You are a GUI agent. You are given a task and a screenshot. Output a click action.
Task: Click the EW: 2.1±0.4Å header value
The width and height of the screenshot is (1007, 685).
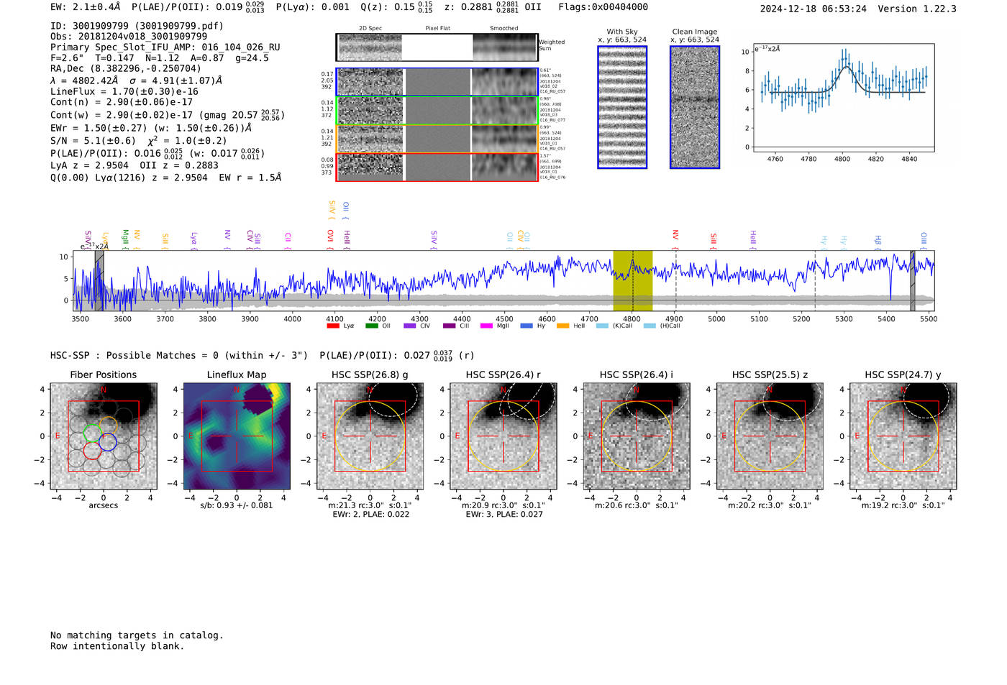[x=86, y=7]
